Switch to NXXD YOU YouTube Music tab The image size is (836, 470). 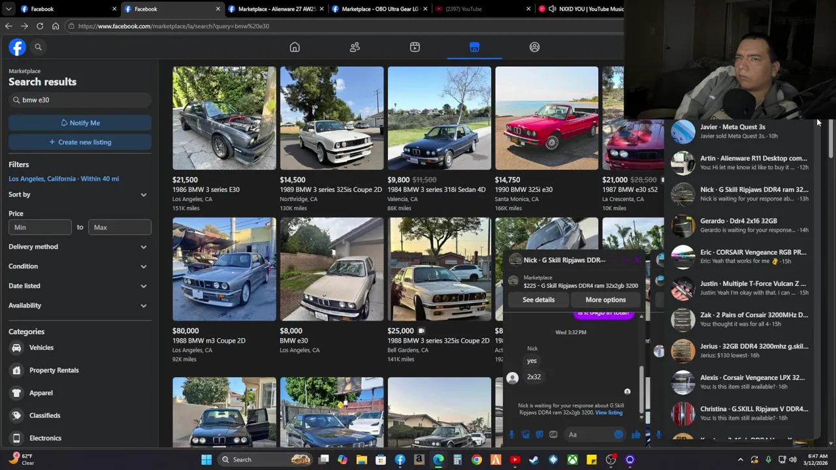(580, 9)
